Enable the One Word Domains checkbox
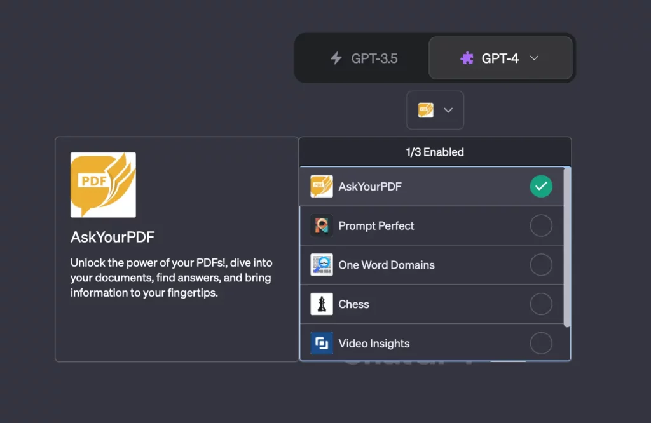 point(541,265)
